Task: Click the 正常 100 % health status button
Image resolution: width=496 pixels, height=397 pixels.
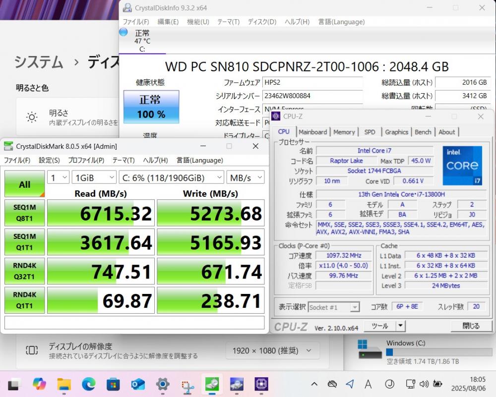Action: [x=151, y=107]
